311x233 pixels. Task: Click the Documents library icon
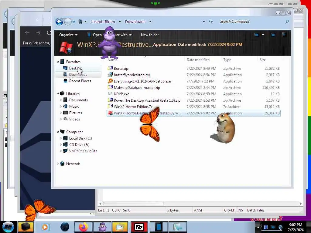coord(65,100)
